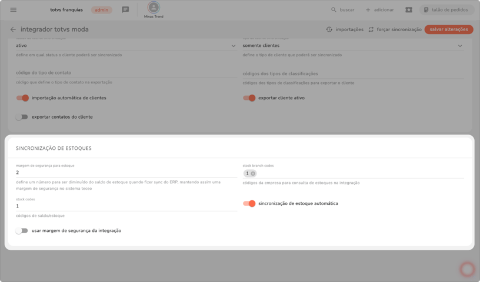This screenshot has width=480, height=282.
Task: Click salvar alterações button
Action: pos(448,29)
